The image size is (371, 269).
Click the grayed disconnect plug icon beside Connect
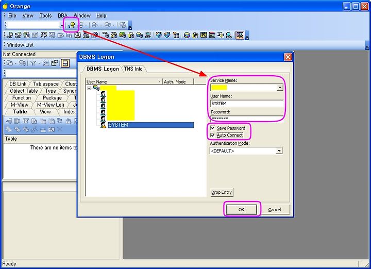[81, 25]
